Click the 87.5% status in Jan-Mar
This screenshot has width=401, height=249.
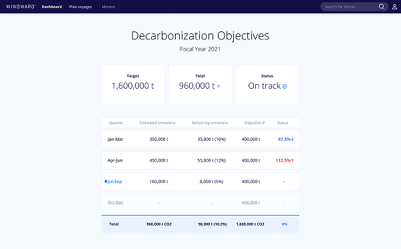pos(286,139)
